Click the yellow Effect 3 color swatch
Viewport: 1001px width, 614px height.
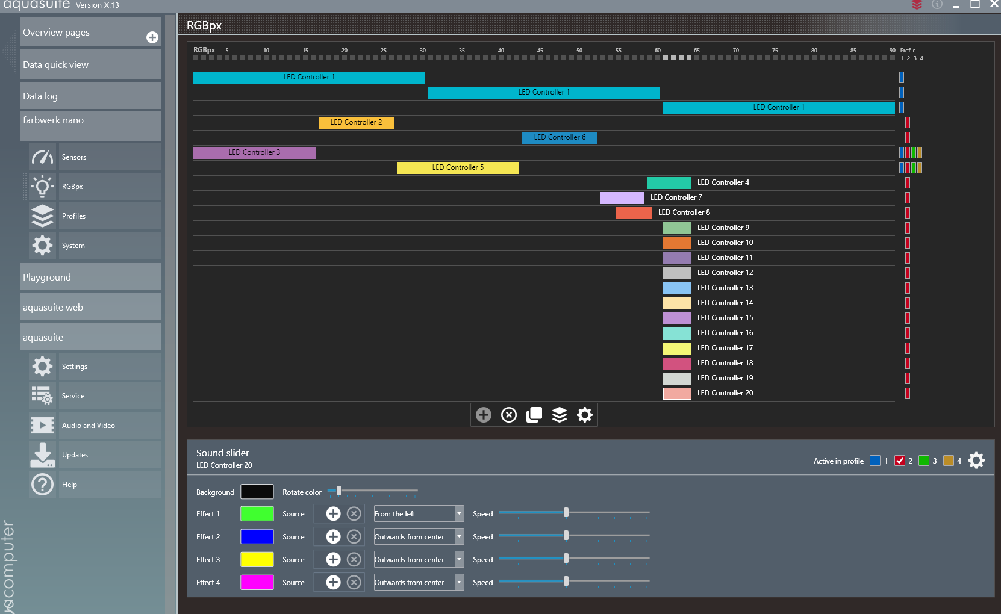(x=257, y=559)
